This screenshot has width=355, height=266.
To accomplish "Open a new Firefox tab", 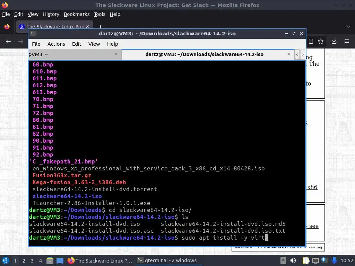I will (100, 27).
